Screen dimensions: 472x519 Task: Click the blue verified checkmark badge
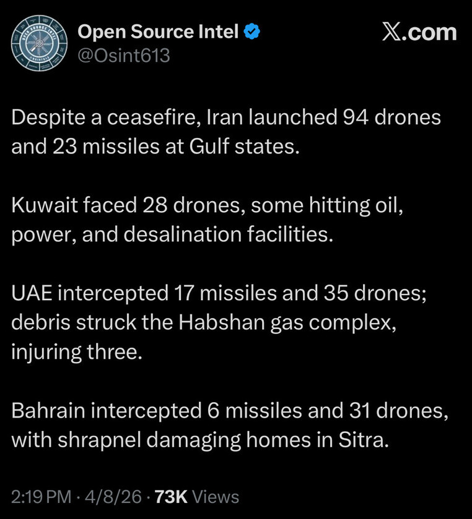[x=252, y=32]
